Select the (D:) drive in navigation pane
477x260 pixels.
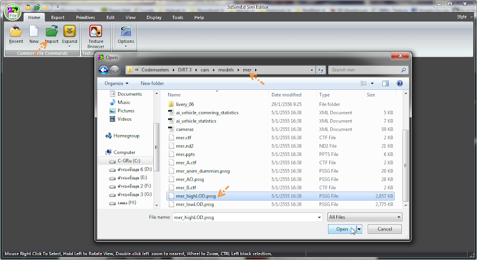(131, 170)
